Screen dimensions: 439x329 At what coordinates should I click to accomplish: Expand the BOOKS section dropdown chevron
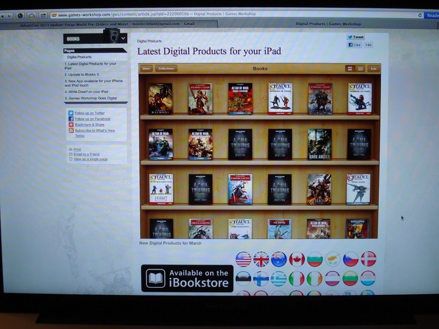[123, 38]
